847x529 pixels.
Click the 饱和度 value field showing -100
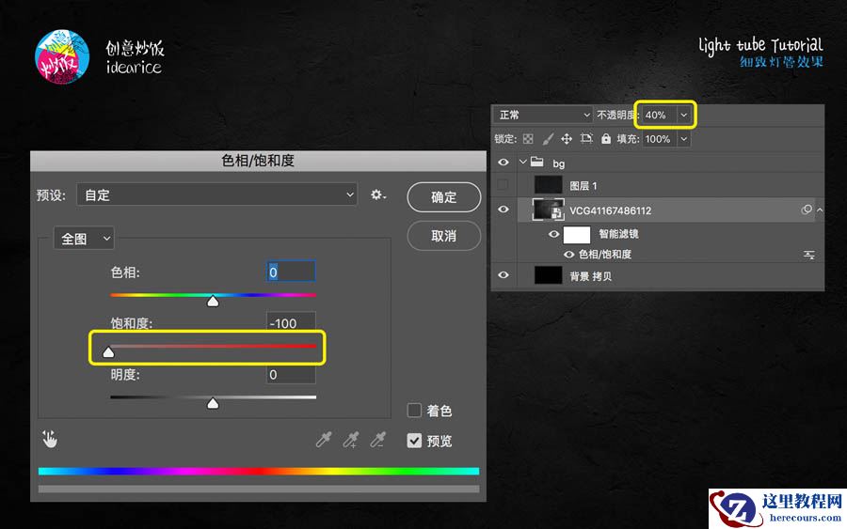click(291, 322)
